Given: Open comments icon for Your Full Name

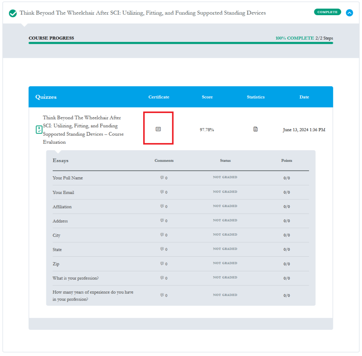Looking at the screenshot, I should click(162, 178).
